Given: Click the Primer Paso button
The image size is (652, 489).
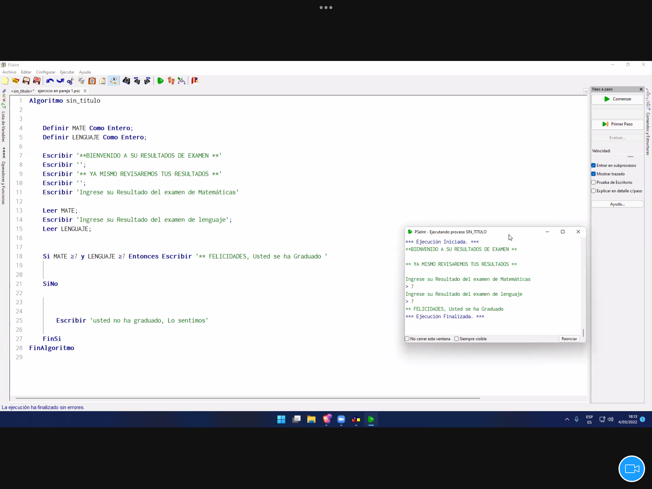Looking at the screenshot, I should pyautogui.click(x=618, y=124).
